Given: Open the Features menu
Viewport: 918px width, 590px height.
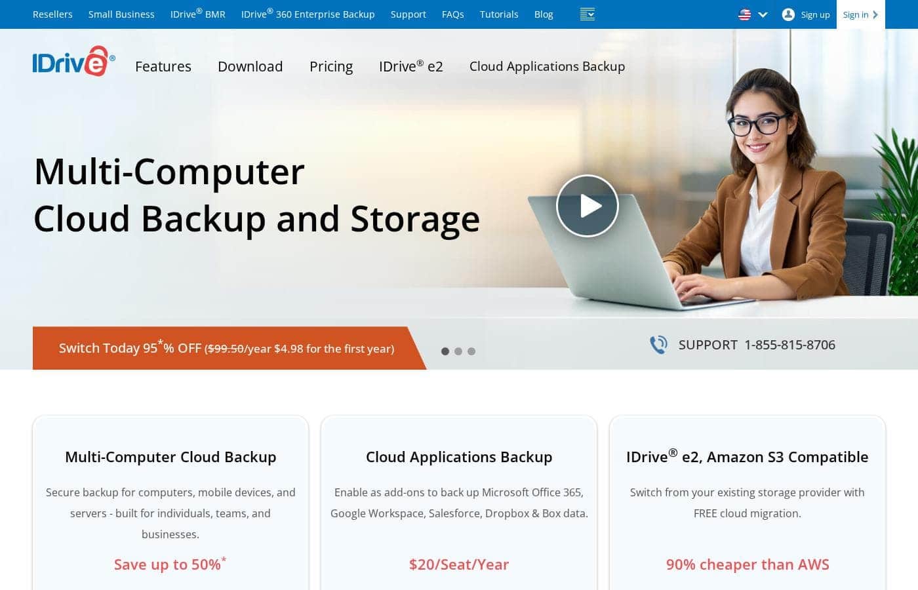Looking at the screenshot, I should click(163, 66).
